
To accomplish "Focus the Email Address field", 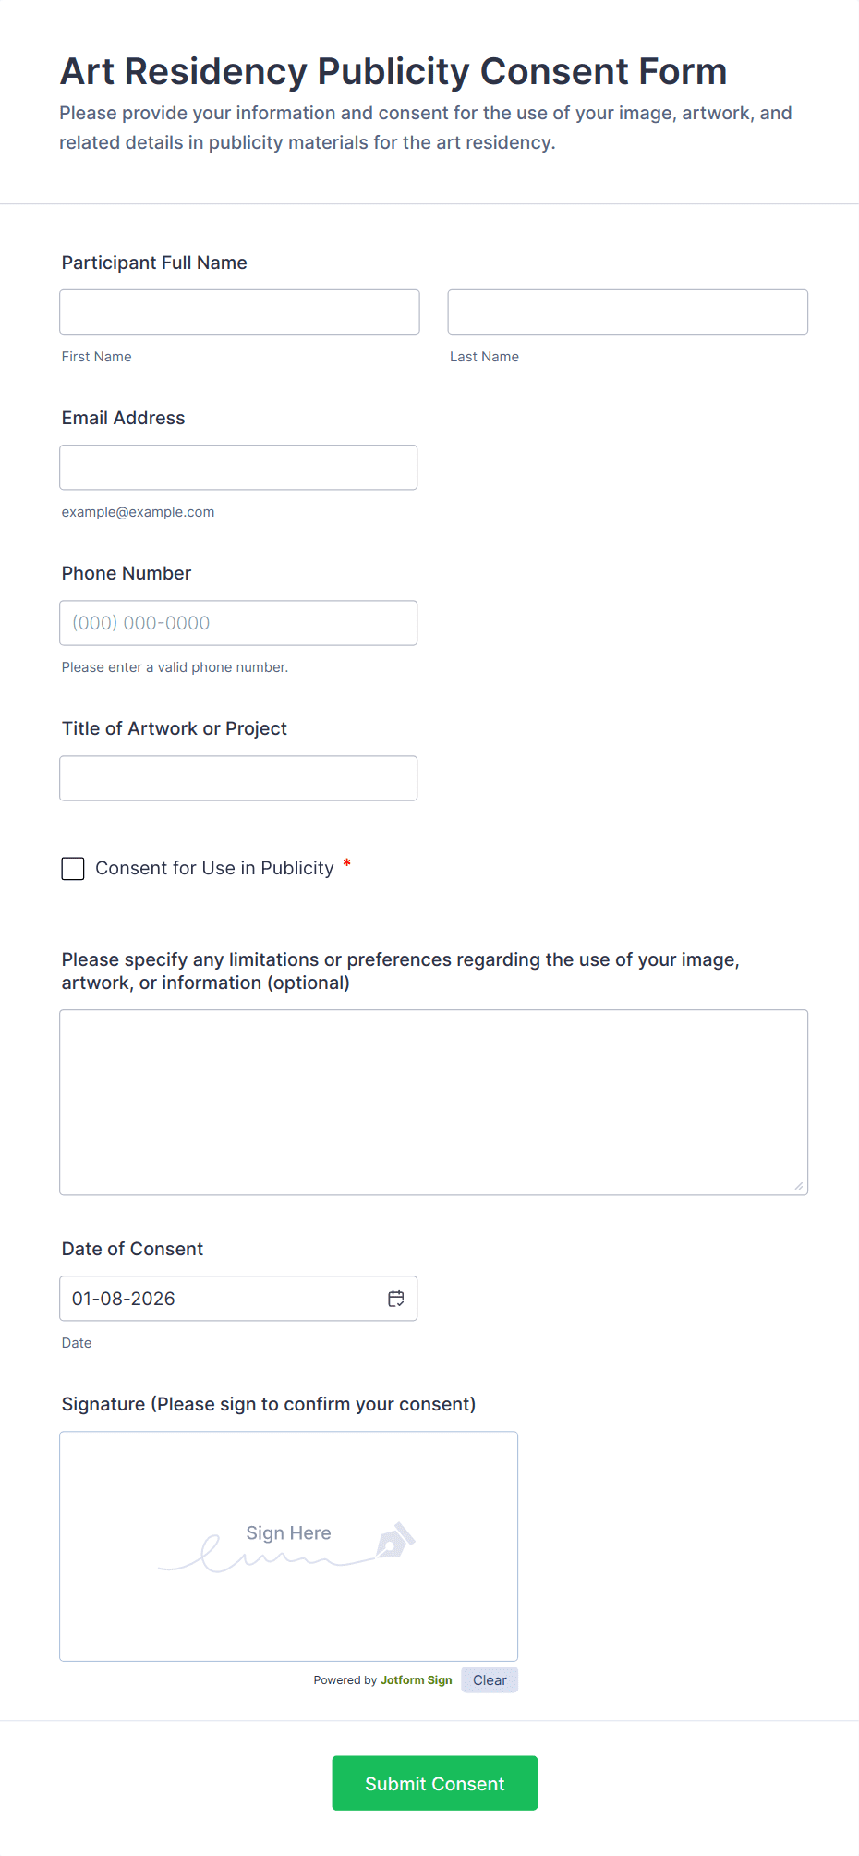I will [x=238, y=468].
